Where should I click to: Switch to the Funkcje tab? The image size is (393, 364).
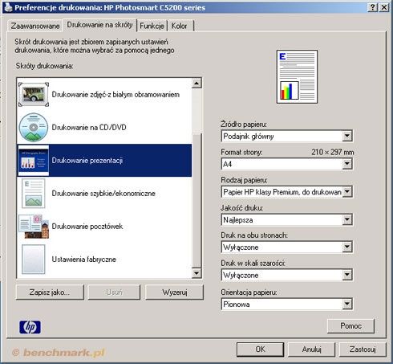(152, 26)
